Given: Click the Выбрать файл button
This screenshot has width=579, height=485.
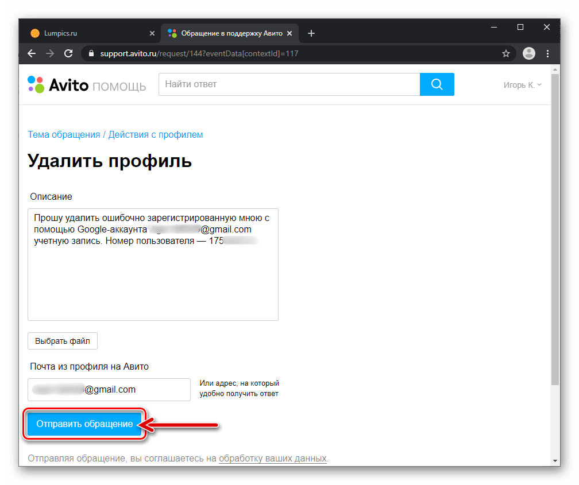Looking at the screenshot, I should click(x=63, y=340).
